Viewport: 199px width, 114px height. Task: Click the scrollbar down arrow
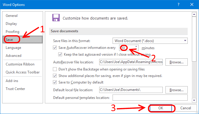[x=194, y=100]
